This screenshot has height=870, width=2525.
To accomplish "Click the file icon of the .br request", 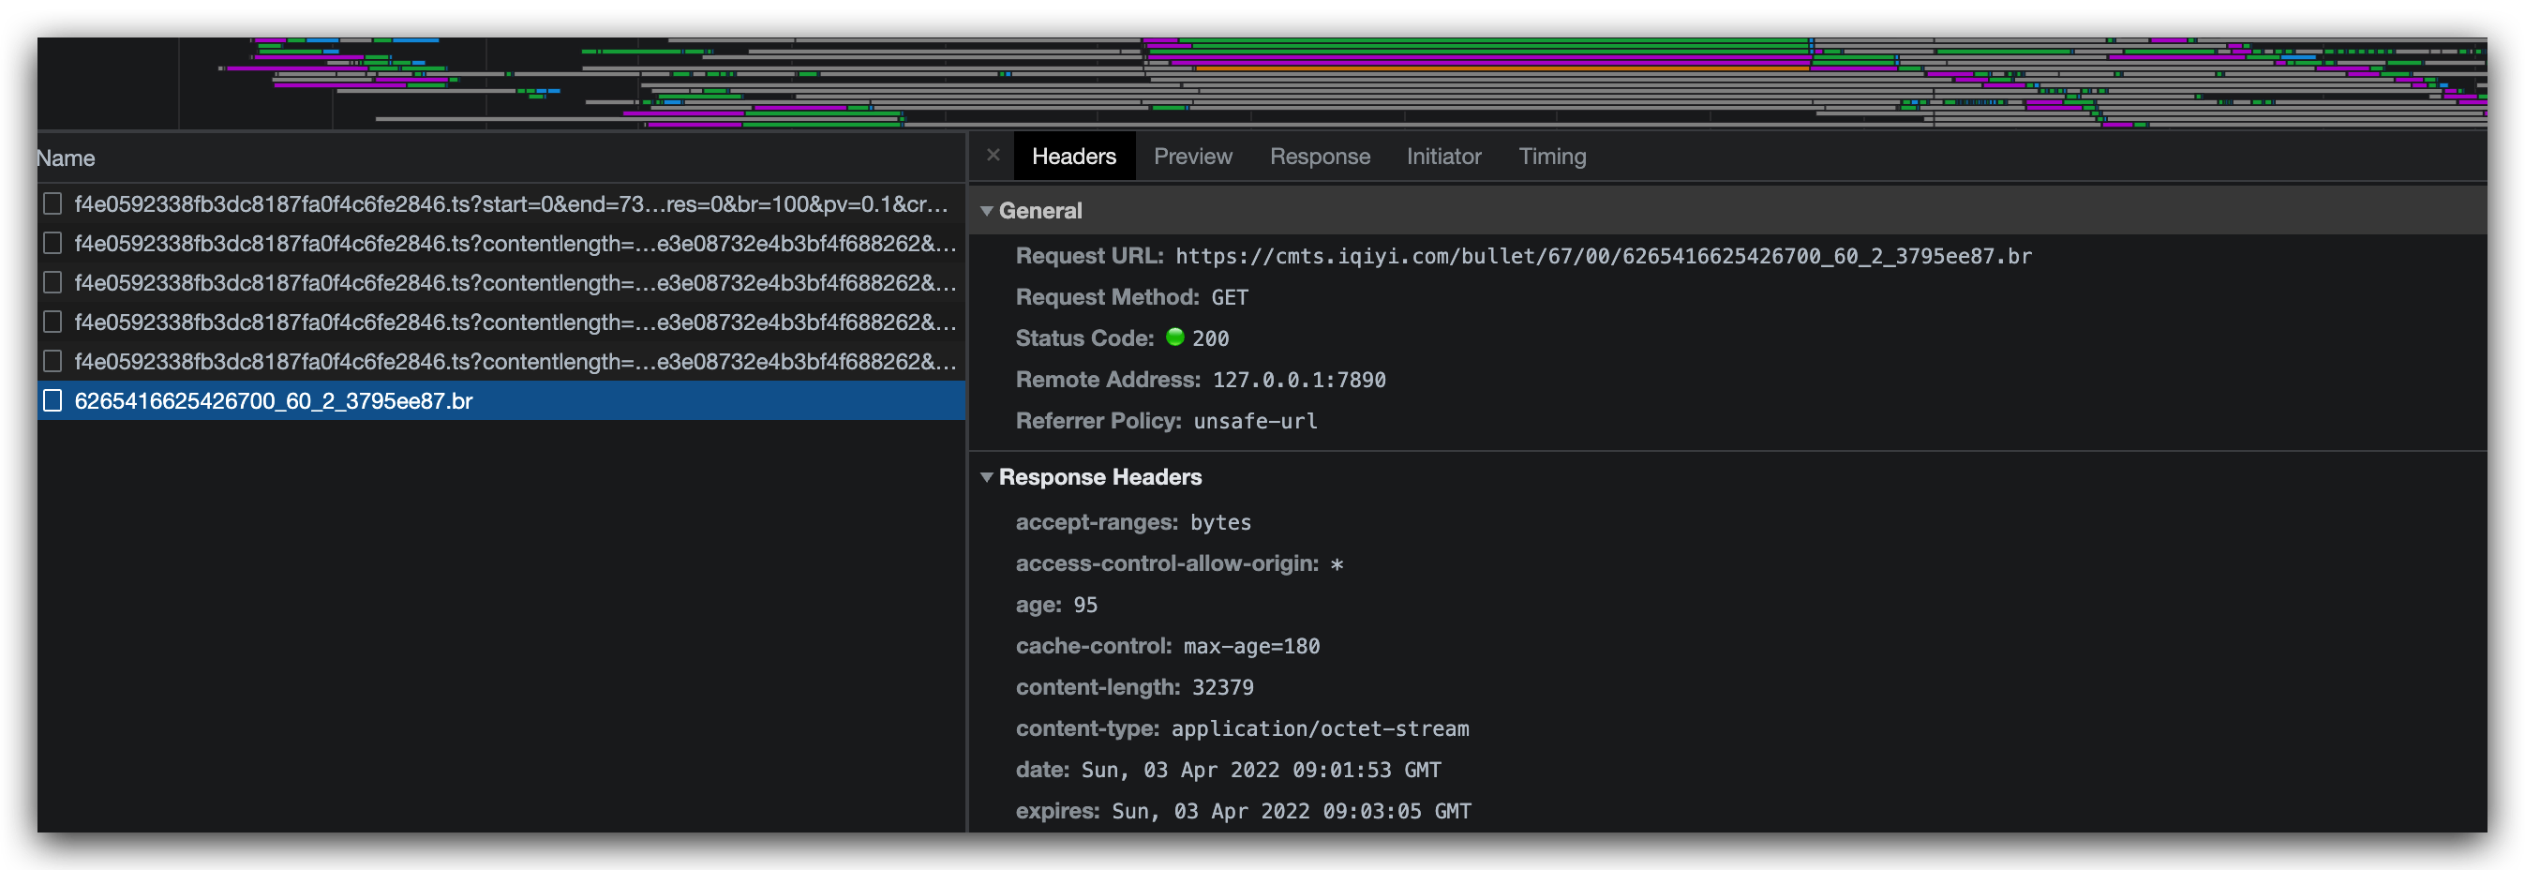I will tap(52, 401).
